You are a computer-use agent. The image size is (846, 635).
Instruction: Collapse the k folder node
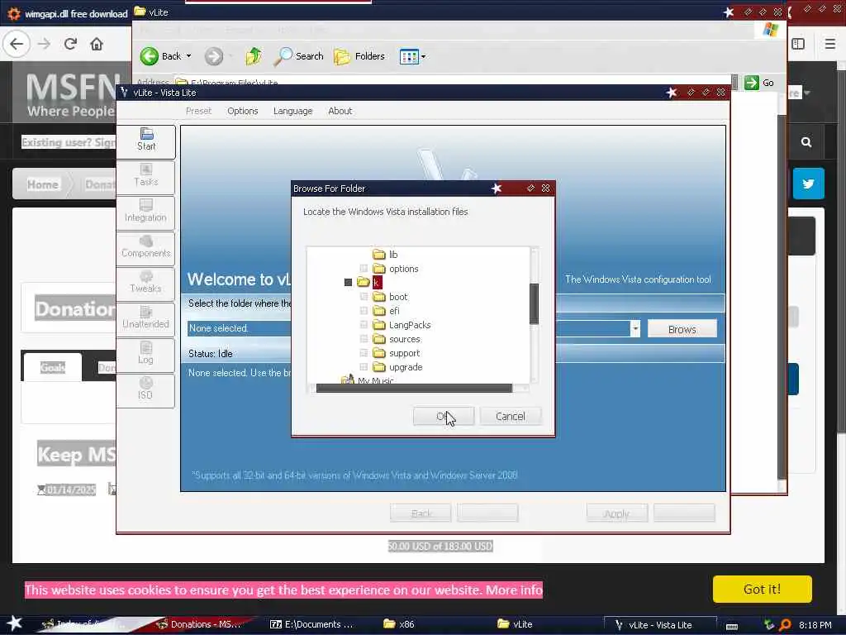pyautogui.click(x=348, y=283)
